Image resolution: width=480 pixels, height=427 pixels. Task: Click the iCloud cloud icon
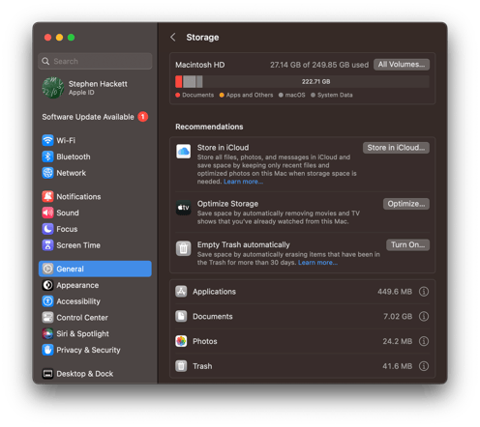183,152
